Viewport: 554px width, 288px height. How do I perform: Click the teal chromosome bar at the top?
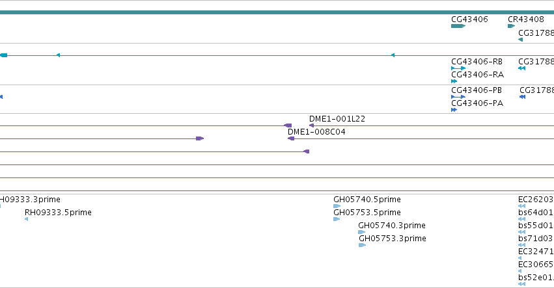277,12
